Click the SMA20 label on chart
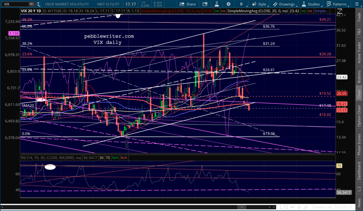 pos(28,105)
